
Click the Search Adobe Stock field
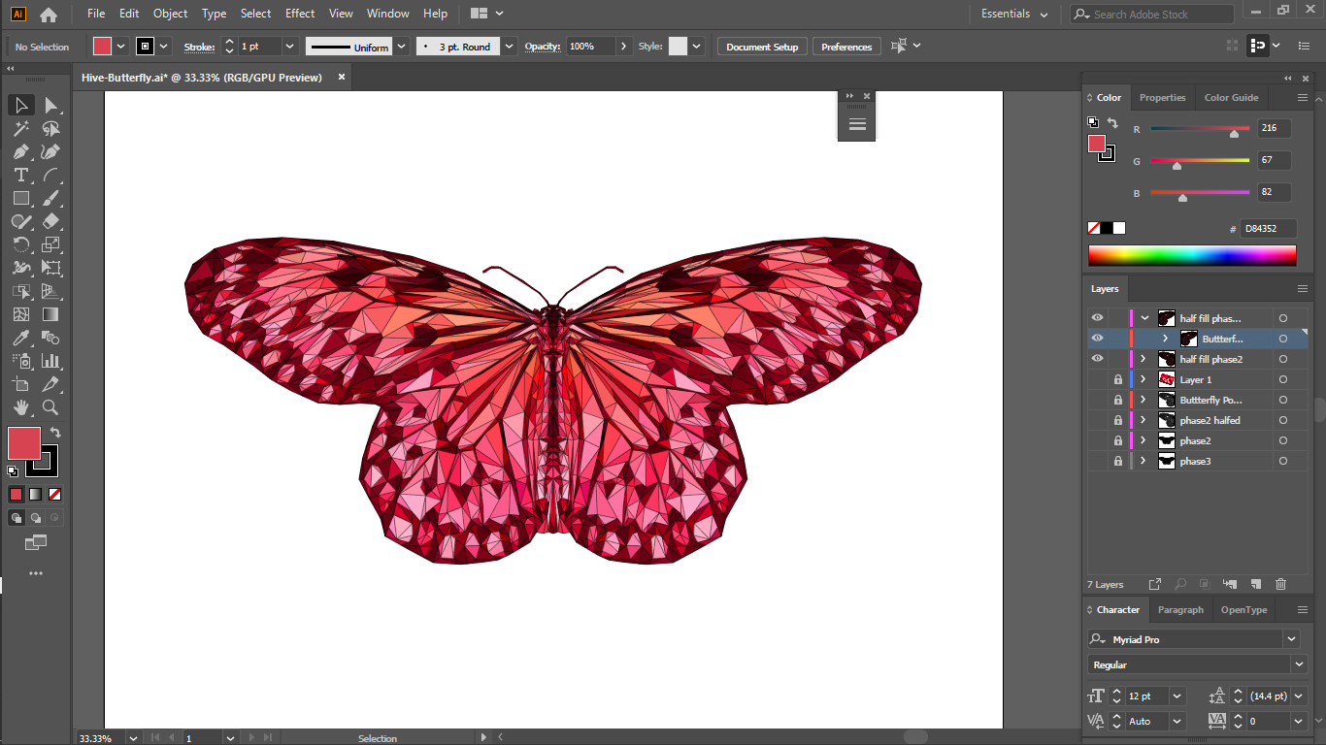click(x=1152, y=14)
